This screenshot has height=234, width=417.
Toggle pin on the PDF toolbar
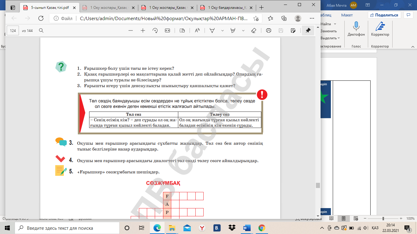point(308,30)
